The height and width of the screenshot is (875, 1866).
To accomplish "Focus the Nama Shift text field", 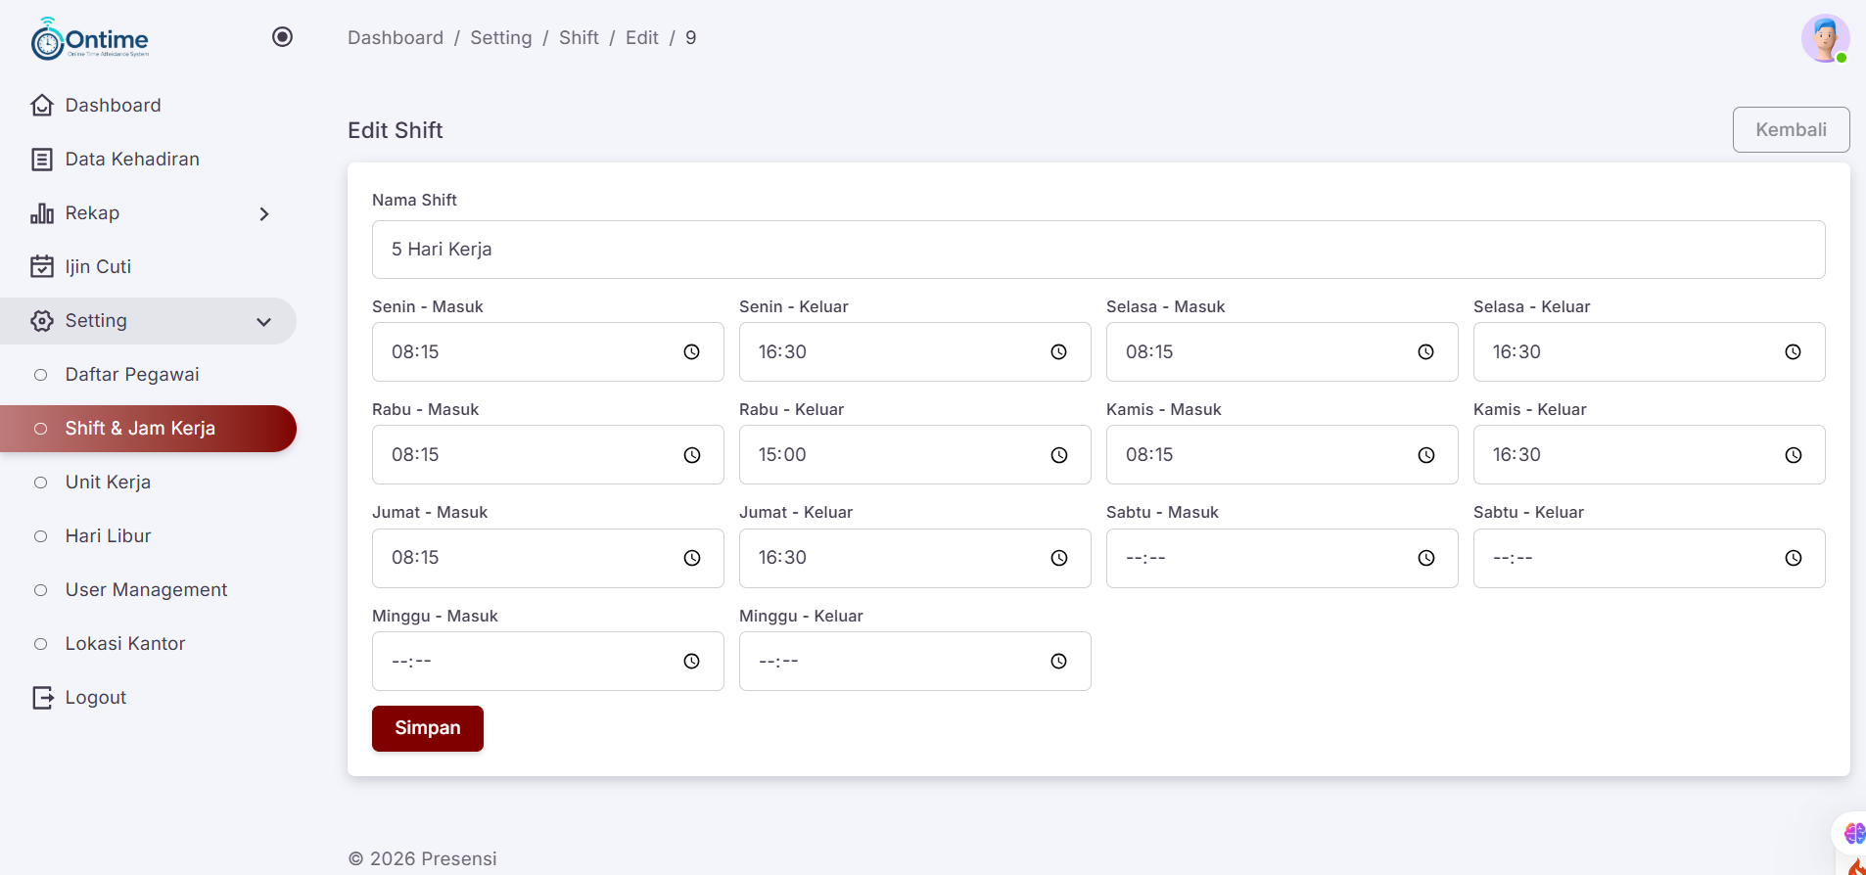I will pos(1097,250).
